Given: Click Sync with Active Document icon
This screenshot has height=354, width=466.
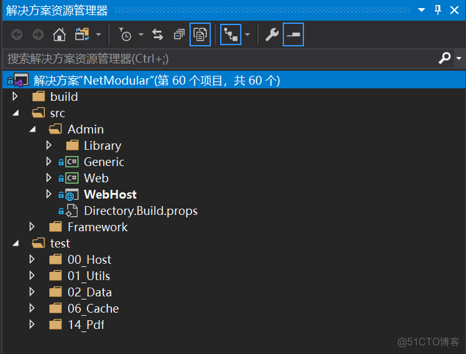Looking at the screenshot, I should [158, 34].
